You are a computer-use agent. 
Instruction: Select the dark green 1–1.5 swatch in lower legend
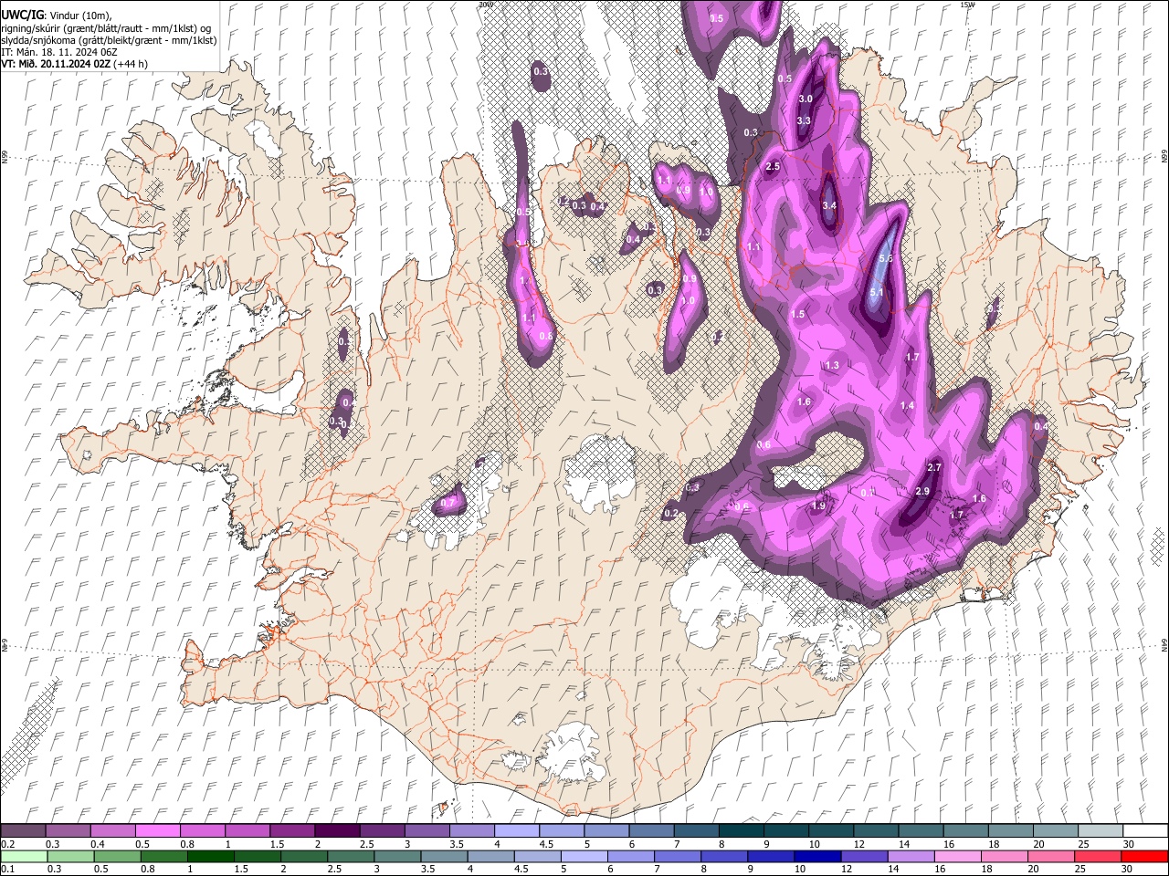(210, 856)
